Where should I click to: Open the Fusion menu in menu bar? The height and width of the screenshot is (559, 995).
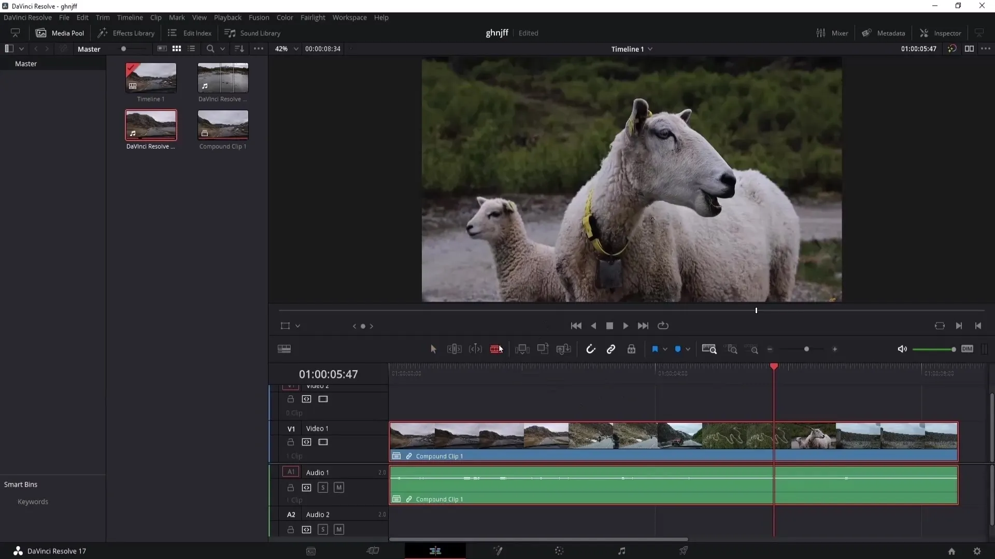point(258,17)
